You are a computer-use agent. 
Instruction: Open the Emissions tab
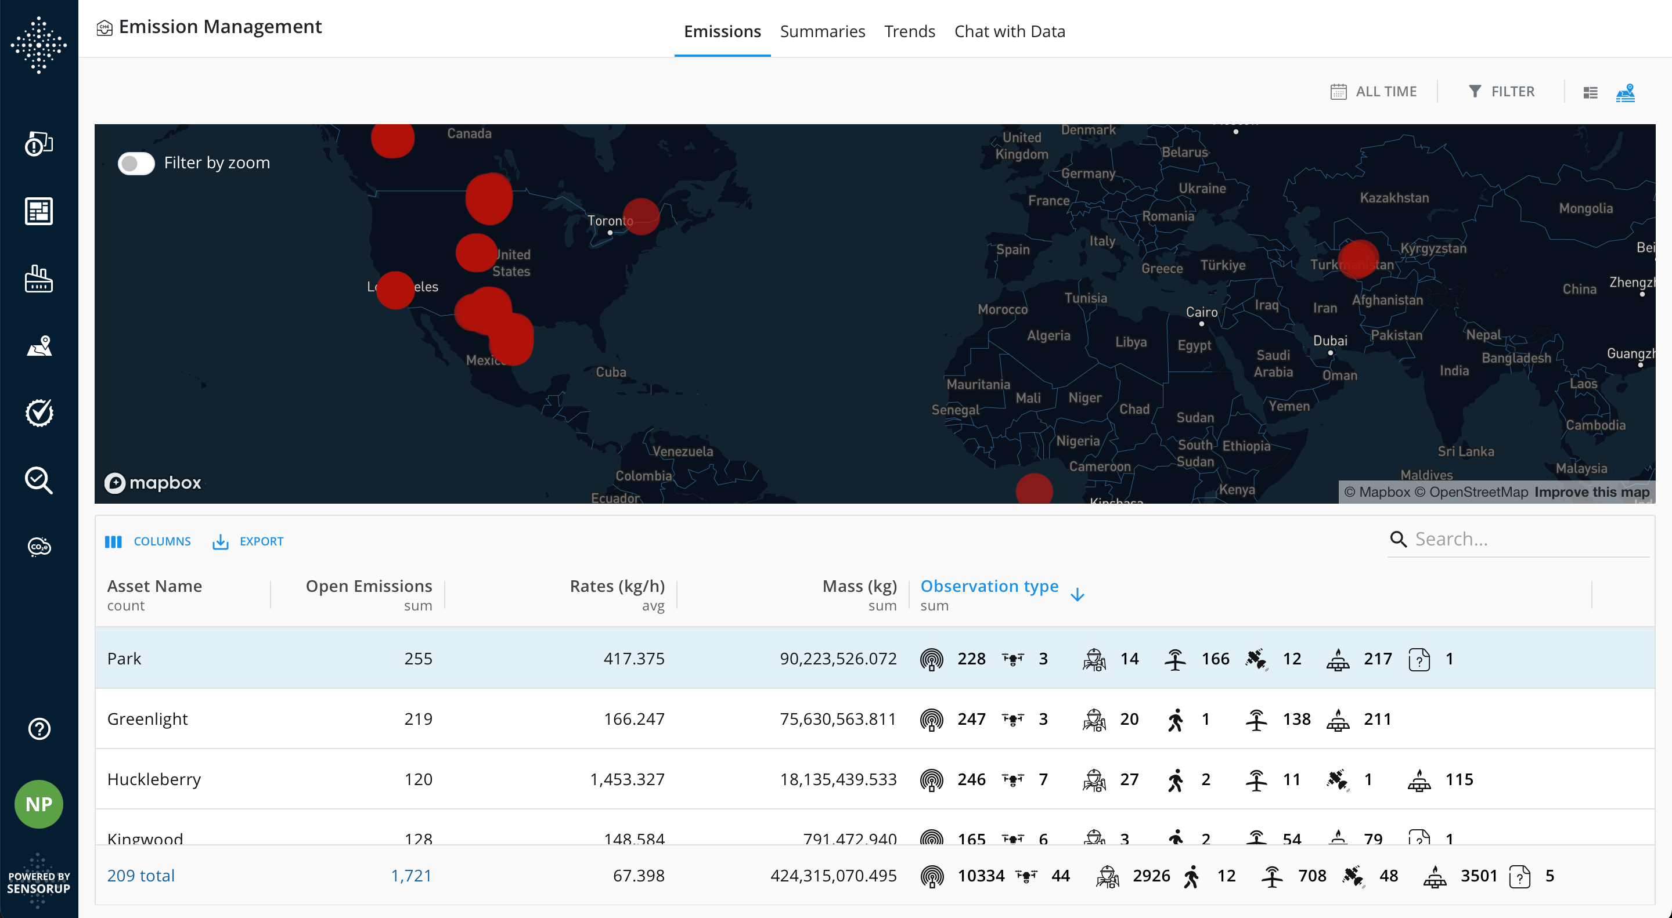[x=722, y=31]
